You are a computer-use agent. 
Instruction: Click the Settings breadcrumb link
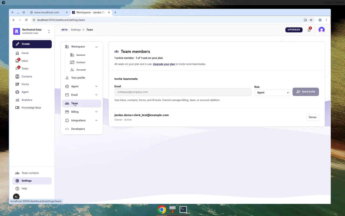click(x=76, y=30)
